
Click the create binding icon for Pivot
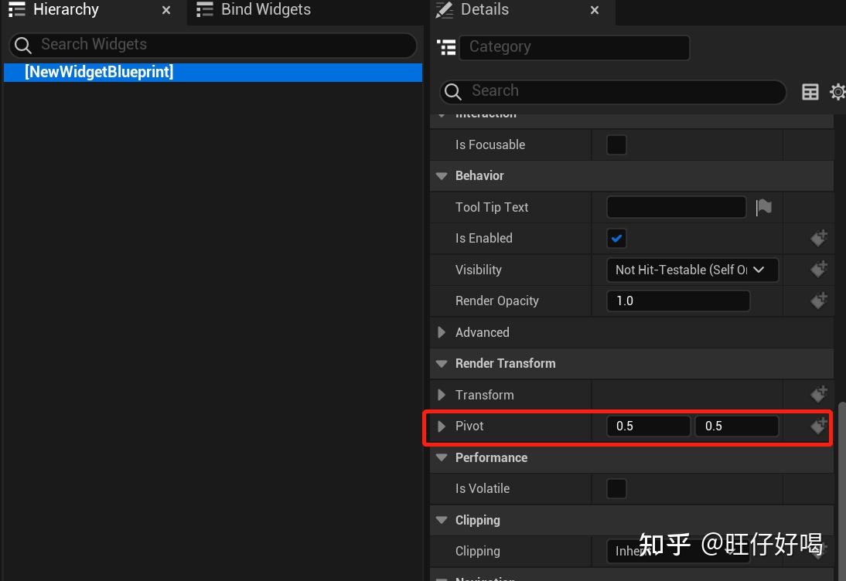pos(818,426)
